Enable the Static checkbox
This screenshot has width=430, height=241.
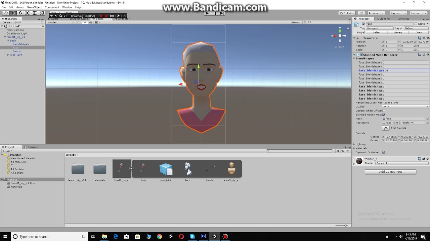coord(416,24)
